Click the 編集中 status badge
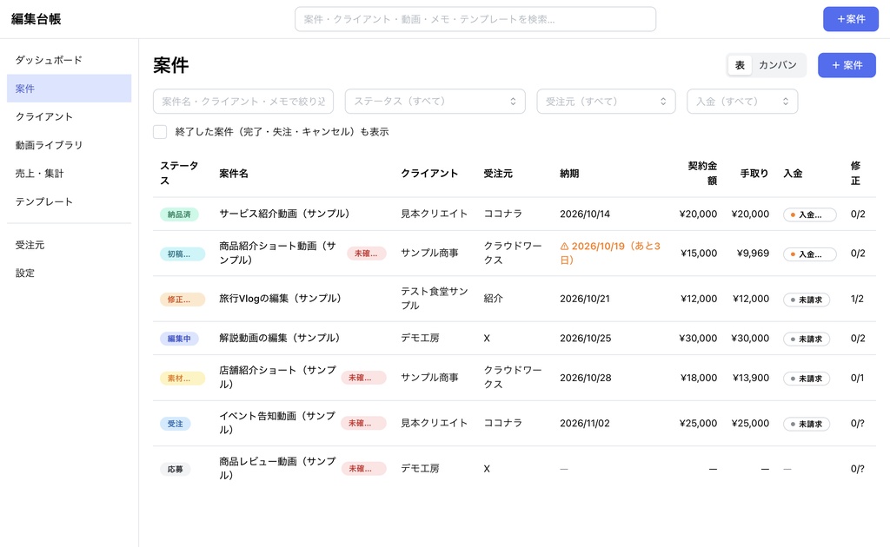This screenshot has width=890, height=547. click(x=179, y=339)
